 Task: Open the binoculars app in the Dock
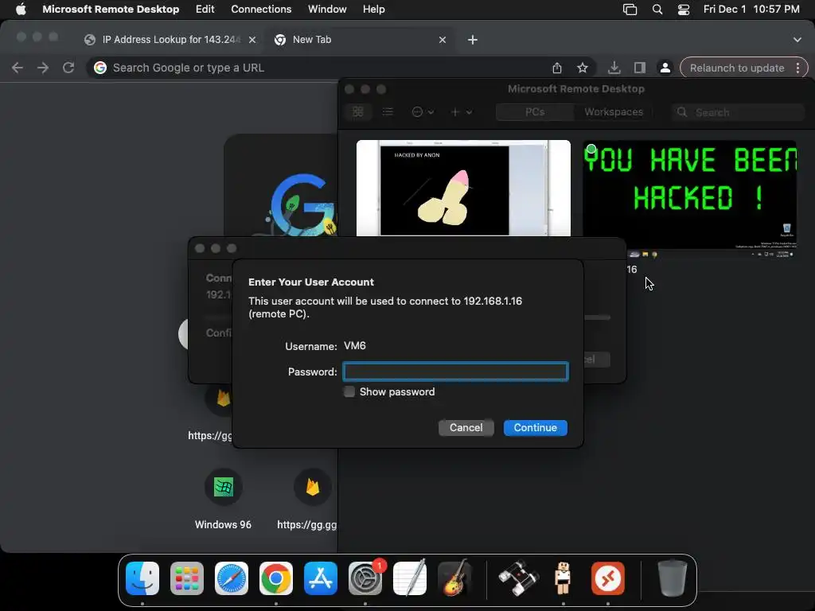click(518, 578)
